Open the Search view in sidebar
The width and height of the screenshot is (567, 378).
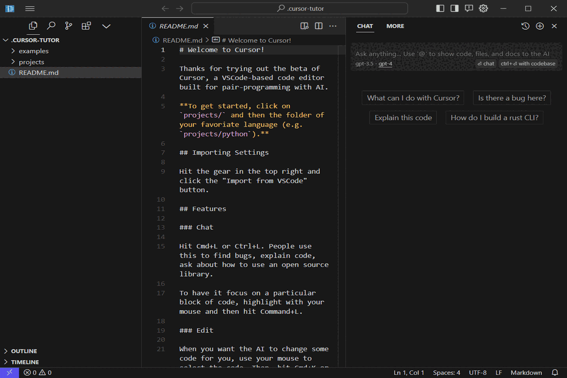click(x=51, y=26)
